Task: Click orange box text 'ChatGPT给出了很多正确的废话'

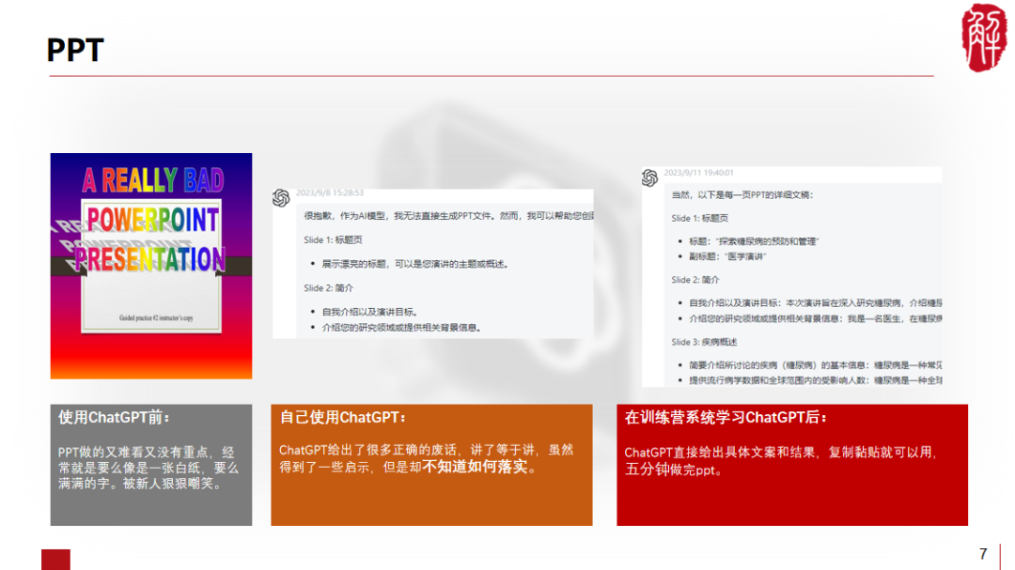Action: pos(367,450)
